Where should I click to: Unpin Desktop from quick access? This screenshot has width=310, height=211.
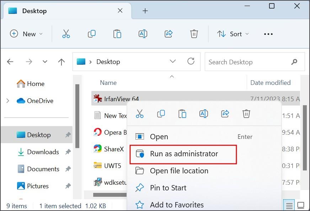[68, 135]
